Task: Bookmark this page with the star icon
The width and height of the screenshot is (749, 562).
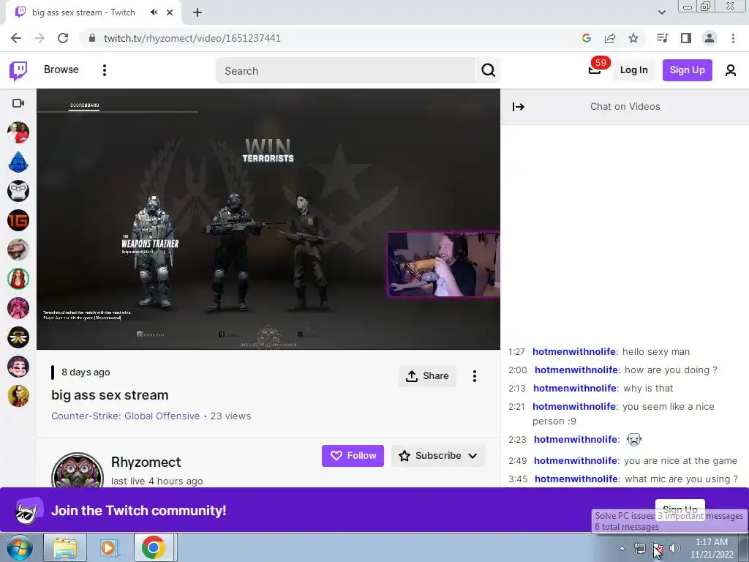Action: [633, 38]
